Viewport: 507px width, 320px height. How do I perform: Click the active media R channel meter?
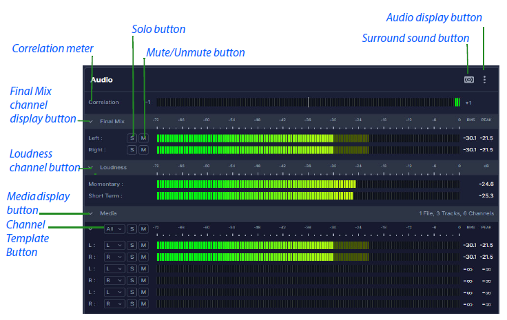[x=308, y=257]
